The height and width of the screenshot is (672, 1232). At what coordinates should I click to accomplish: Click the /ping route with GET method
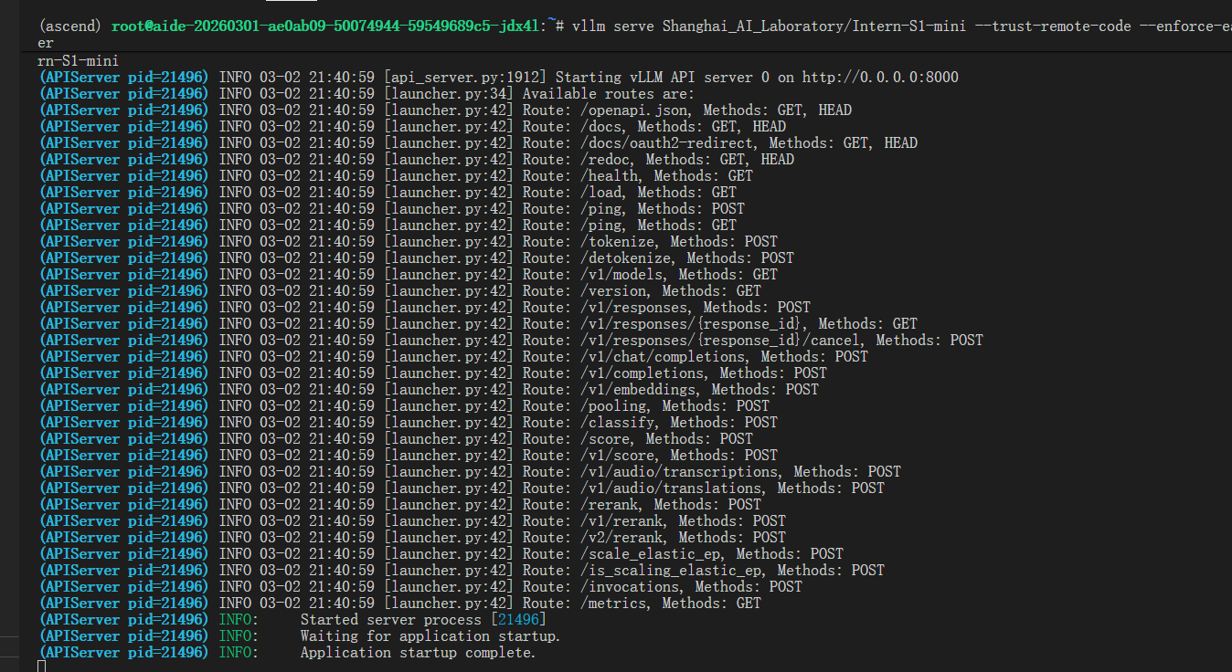pos(600,225)
